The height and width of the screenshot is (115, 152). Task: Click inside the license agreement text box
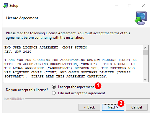tap(73, 63)
